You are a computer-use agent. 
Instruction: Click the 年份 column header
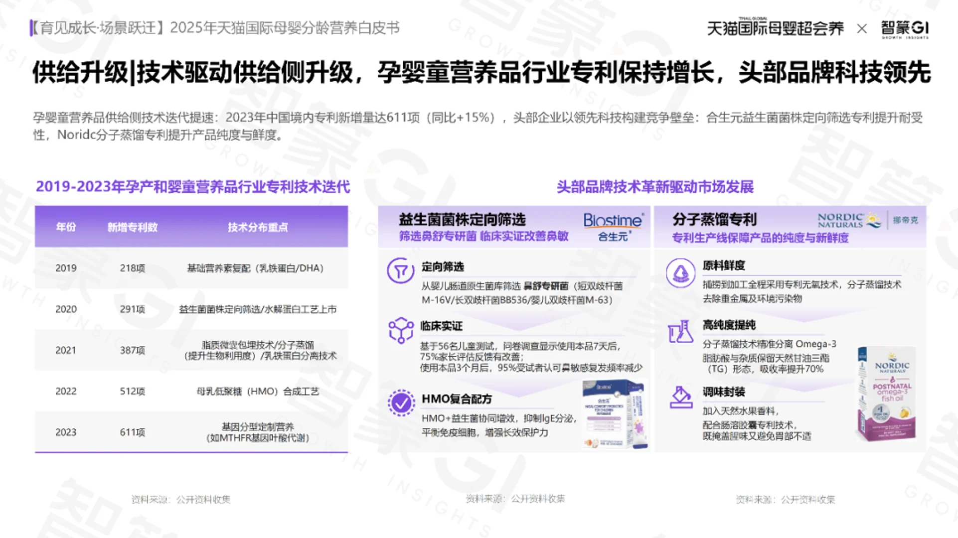[66, 227]
